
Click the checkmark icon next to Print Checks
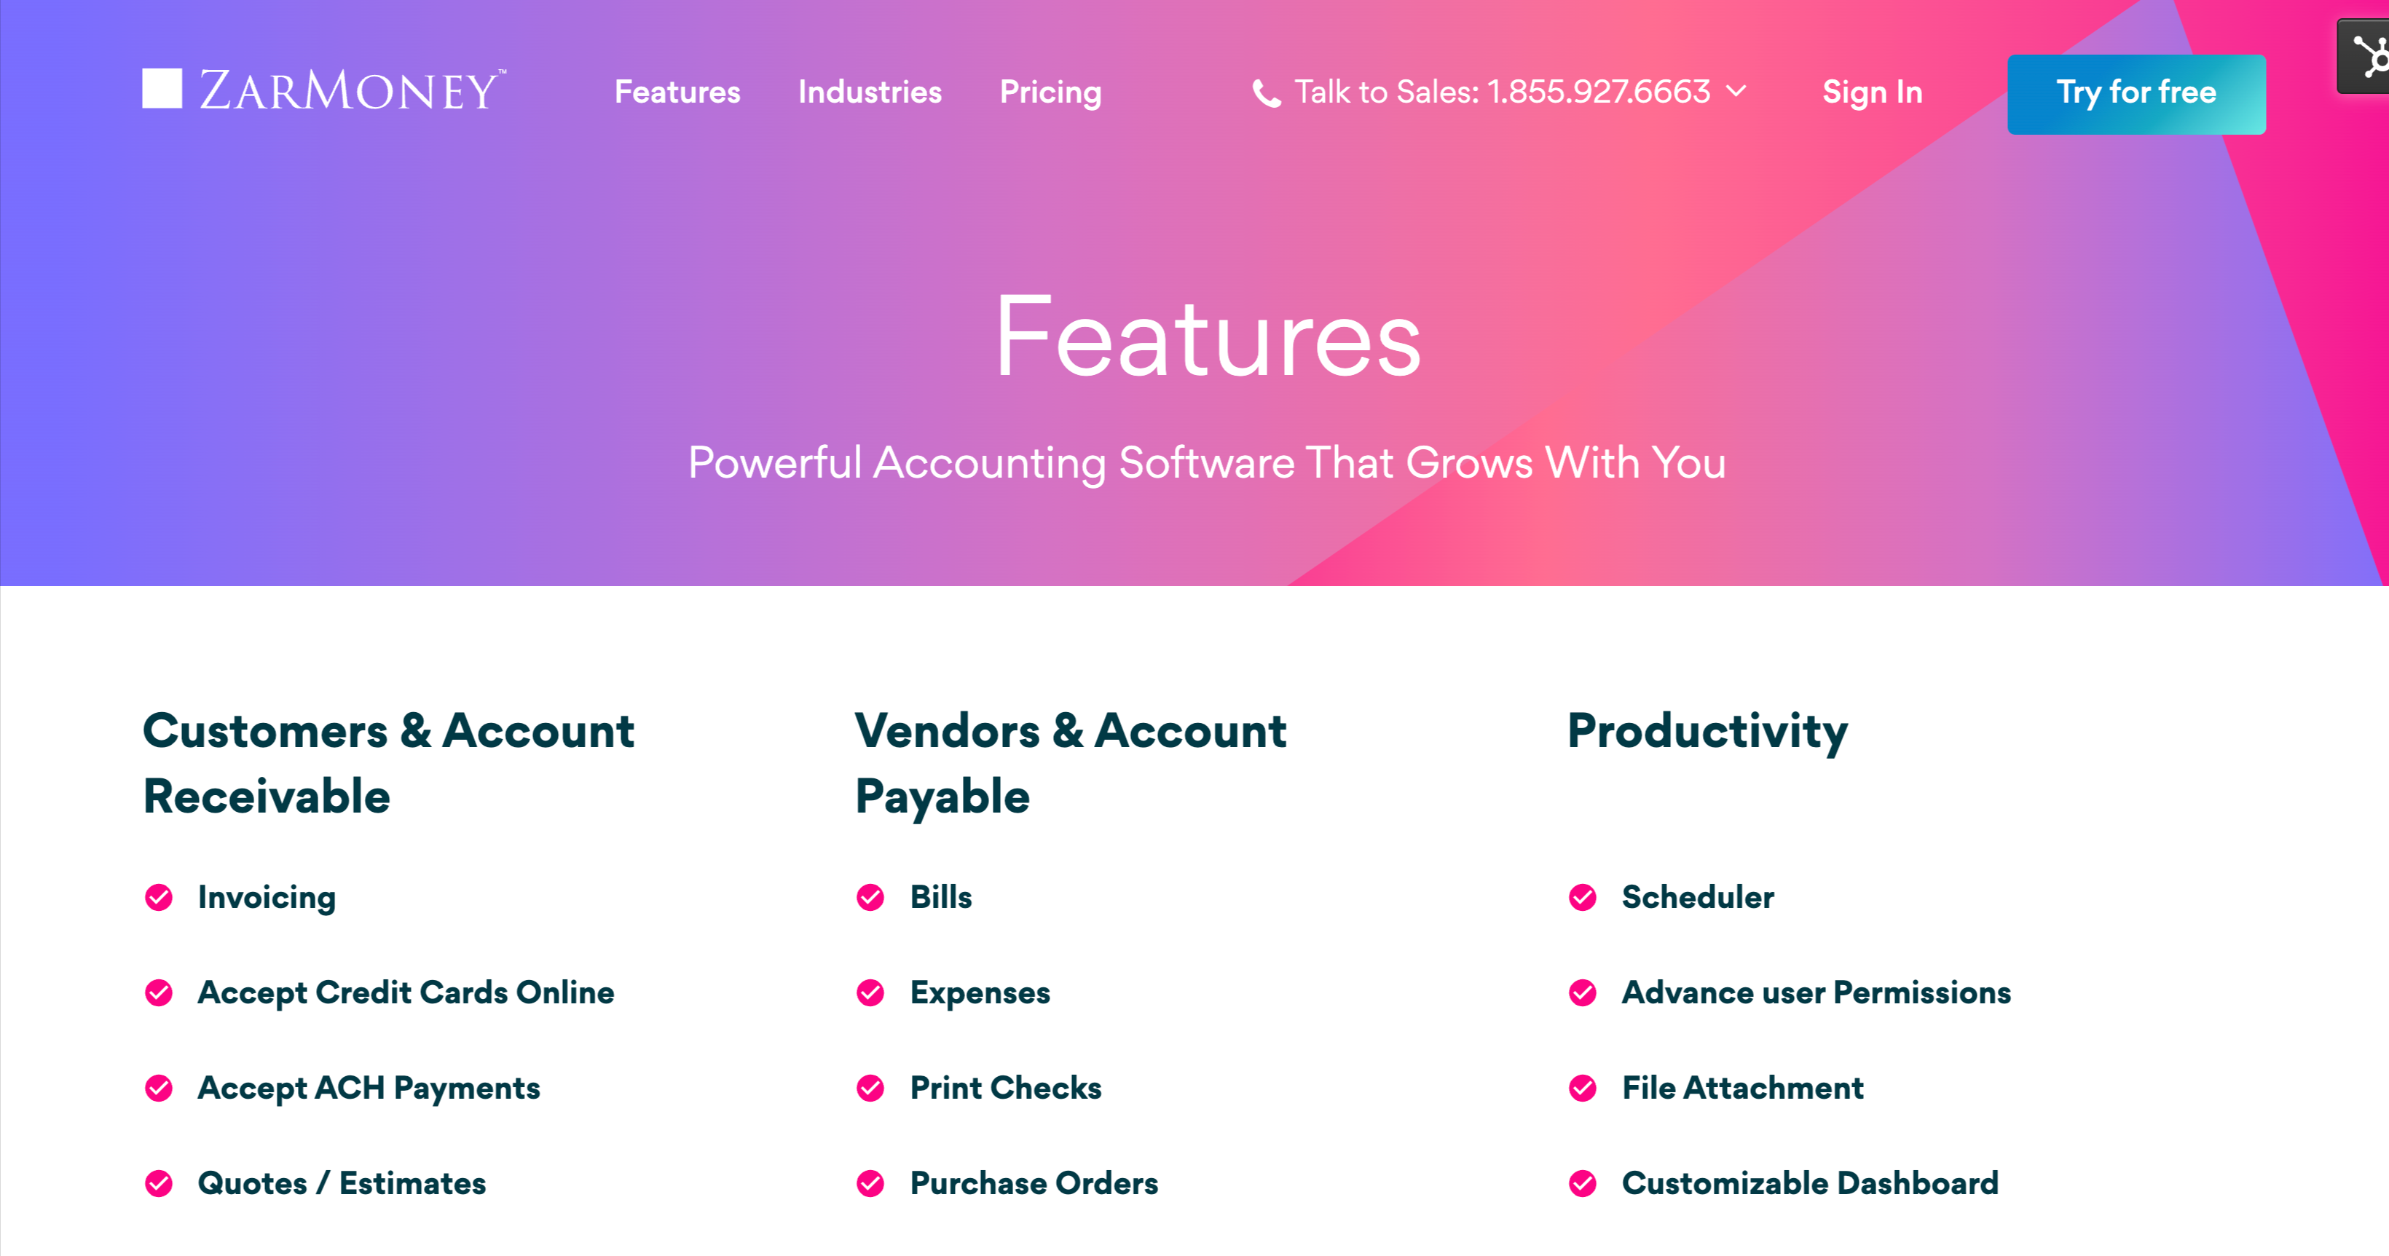[870, 1089]
